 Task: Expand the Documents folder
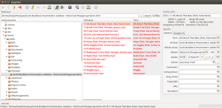(x=7, y=49)
